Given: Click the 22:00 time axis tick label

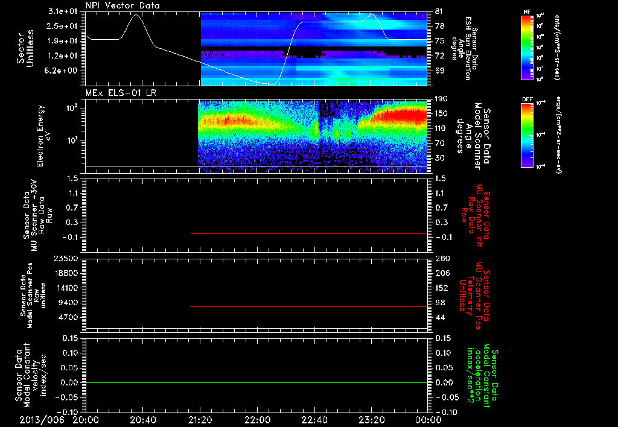Looking at the screenshot, I should click(x=257, y=420).
